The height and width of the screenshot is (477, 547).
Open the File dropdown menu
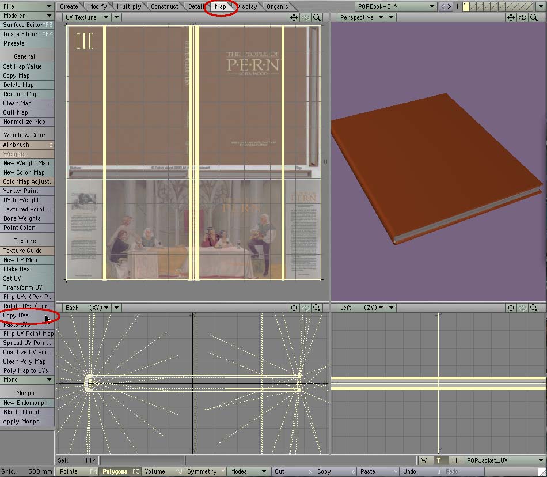click(27, 6)
